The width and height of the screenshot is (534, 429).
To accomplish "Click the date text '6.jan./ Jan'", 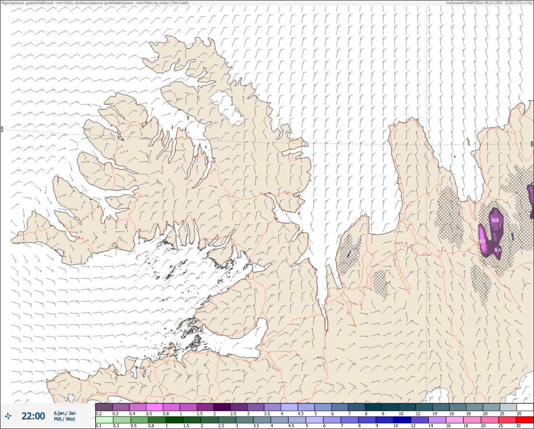I will click(x=65, y=413).
